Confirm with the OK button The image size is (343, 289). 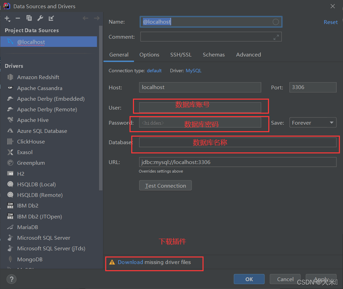point(249,279)
